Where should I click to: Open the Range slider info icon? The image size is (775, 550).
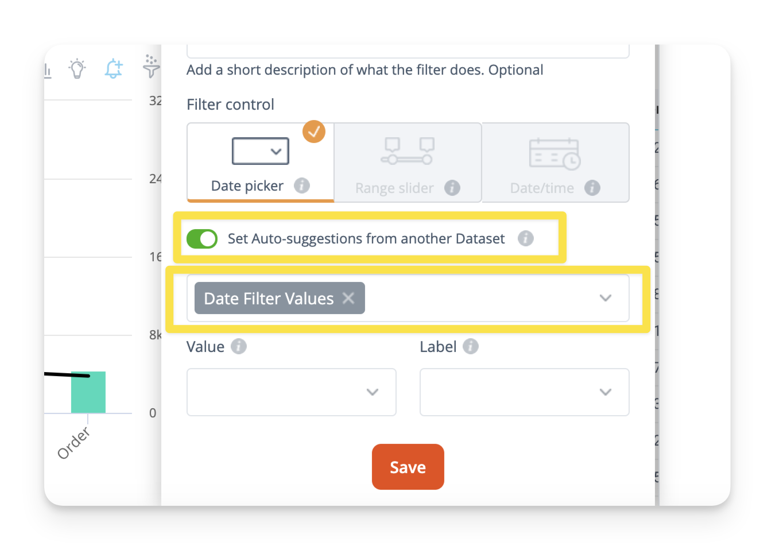tap(452, 188)
